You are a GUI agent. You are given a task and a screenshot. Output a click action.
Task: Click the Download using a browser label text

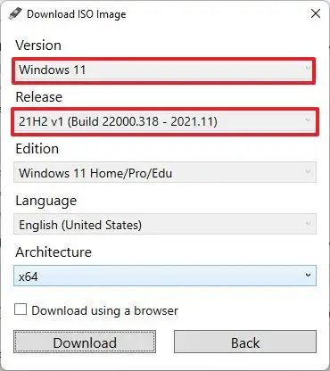[x=104, y=310]
